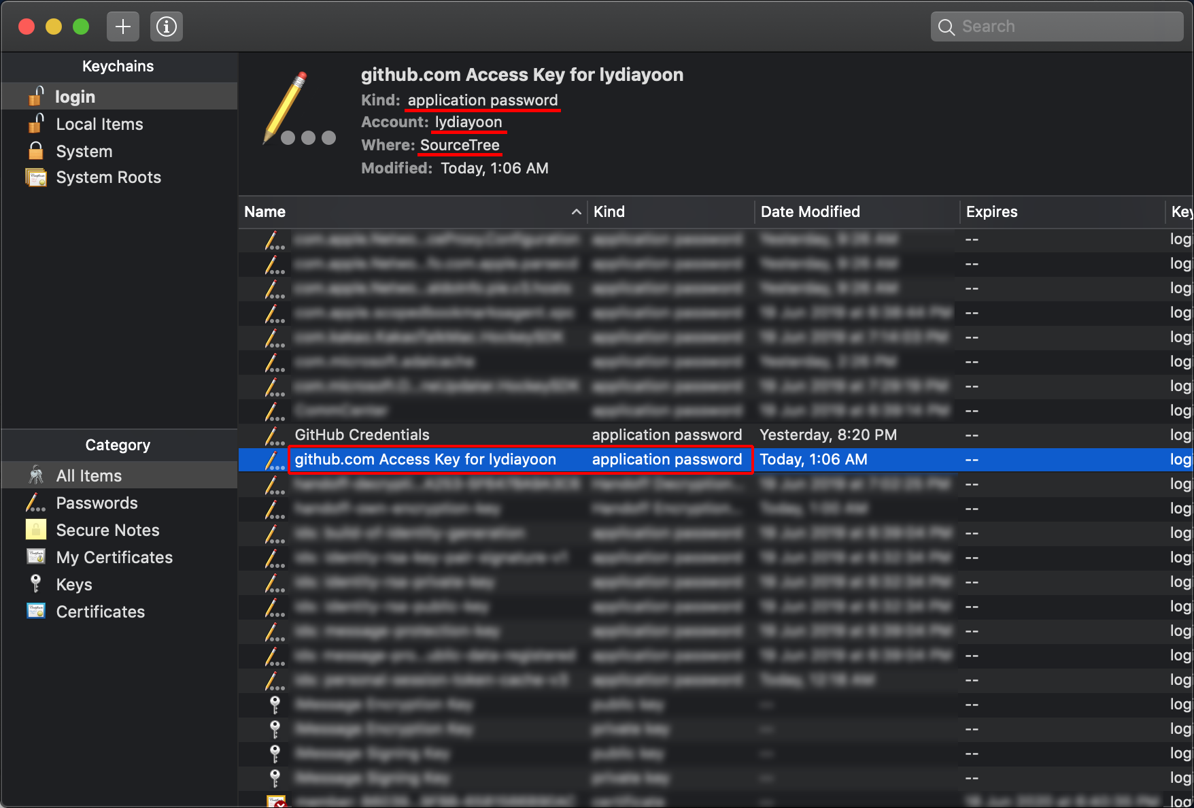Click the Local Items padlock icon

(36, 123)
